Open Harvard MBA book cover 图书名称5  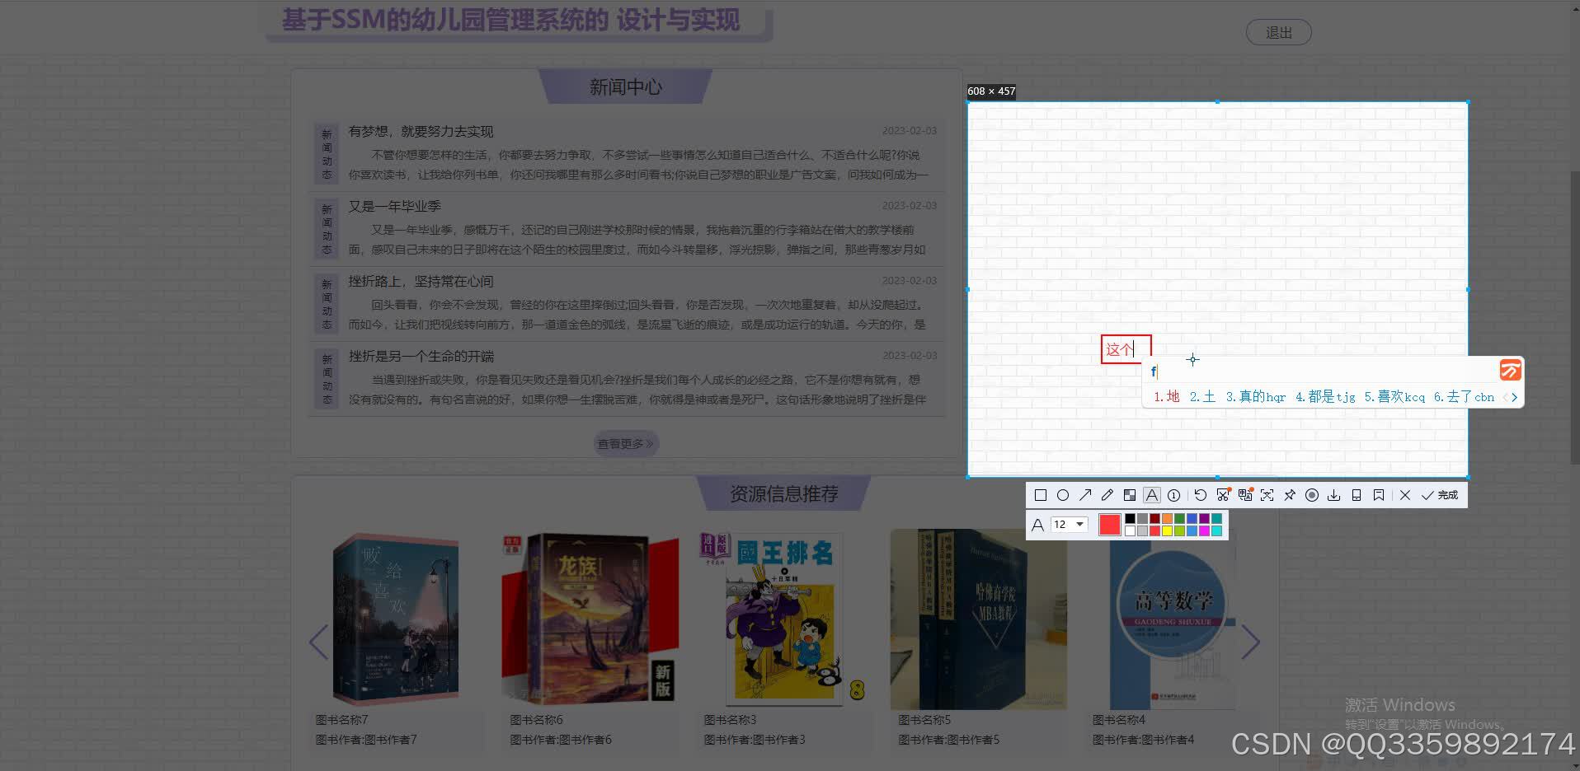point(978,619)
